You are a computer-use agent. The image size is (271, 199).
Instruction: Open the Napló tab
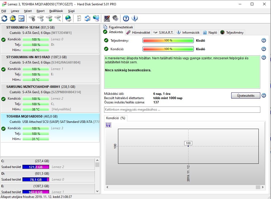click(x=210, y=33)
